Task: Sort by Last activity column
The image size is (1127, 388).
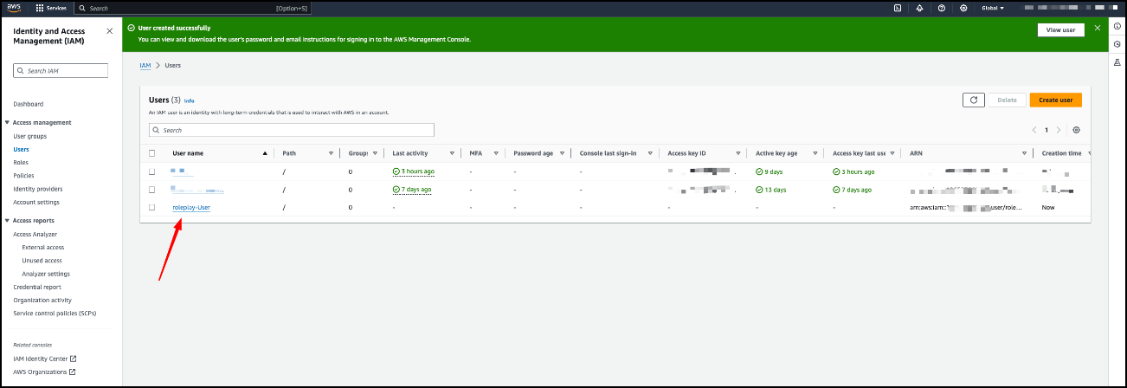Action: (x=453, y=153)
